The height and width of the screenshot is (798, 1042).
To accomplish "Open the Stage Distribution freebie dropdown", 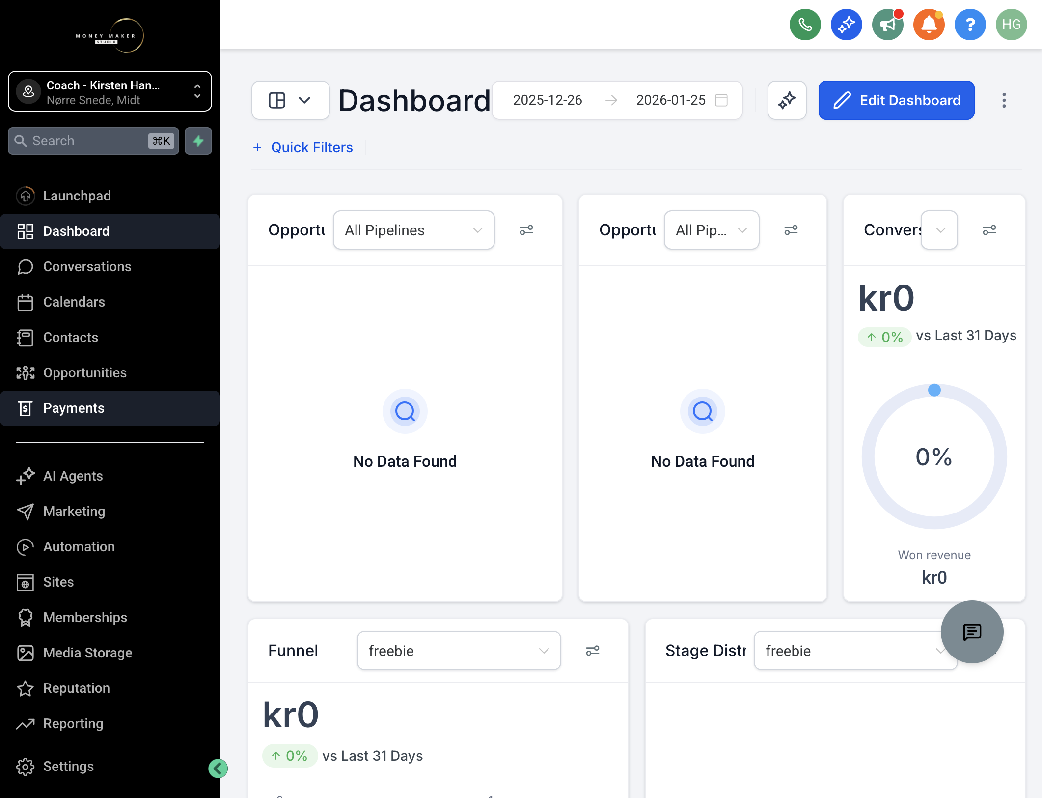I will coord(855,651).
